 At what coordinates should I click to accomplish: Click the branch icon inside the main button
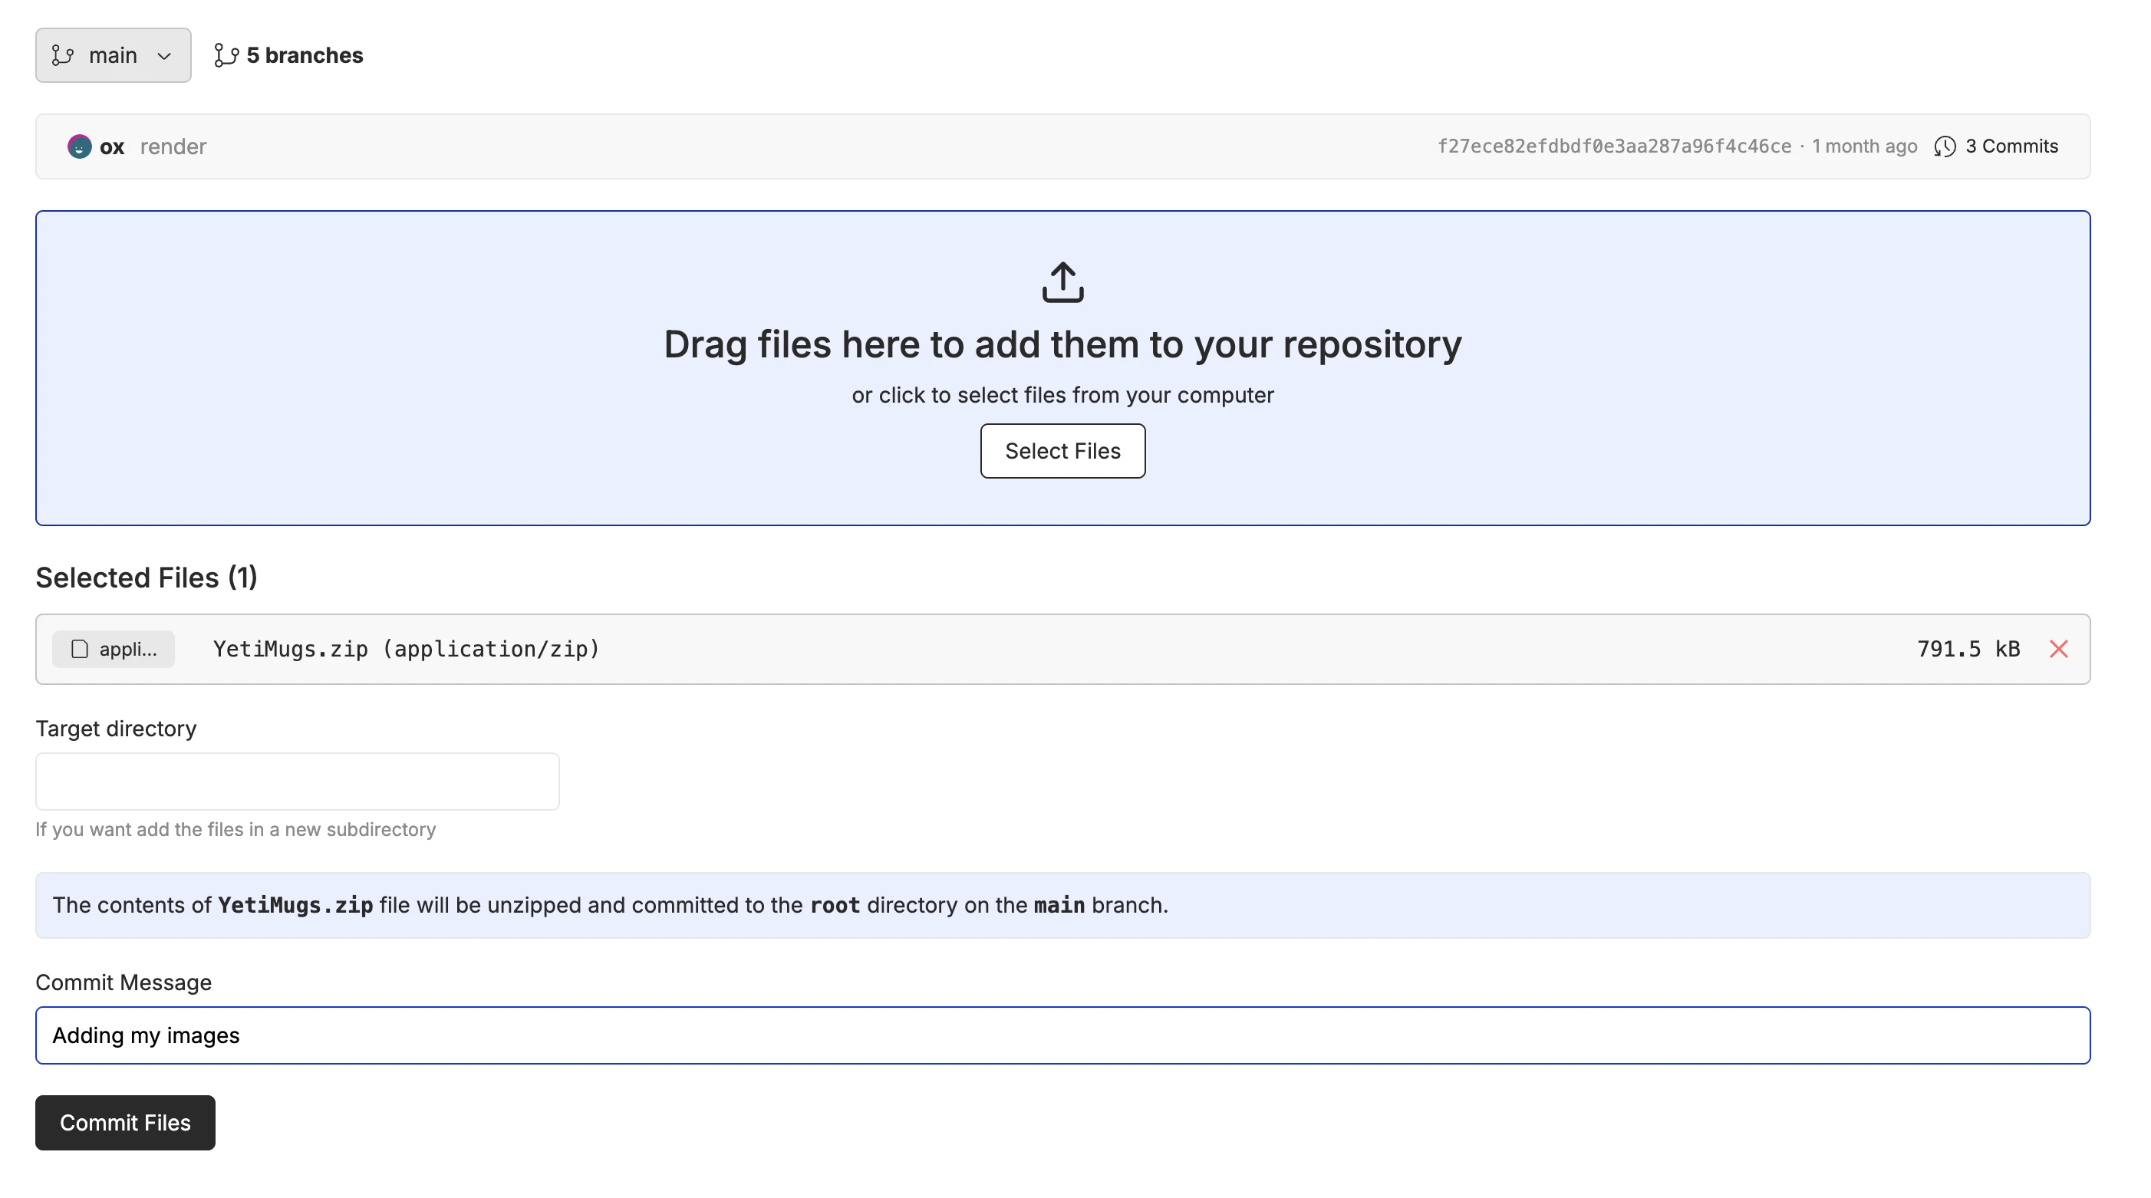(x=64, y=54)
